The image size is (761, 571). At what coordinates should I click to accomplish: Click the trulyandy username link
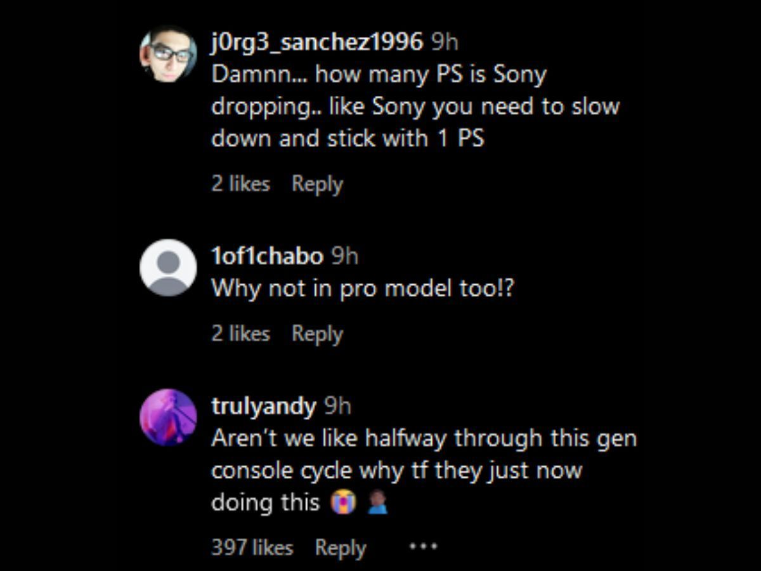coord(263,406)
